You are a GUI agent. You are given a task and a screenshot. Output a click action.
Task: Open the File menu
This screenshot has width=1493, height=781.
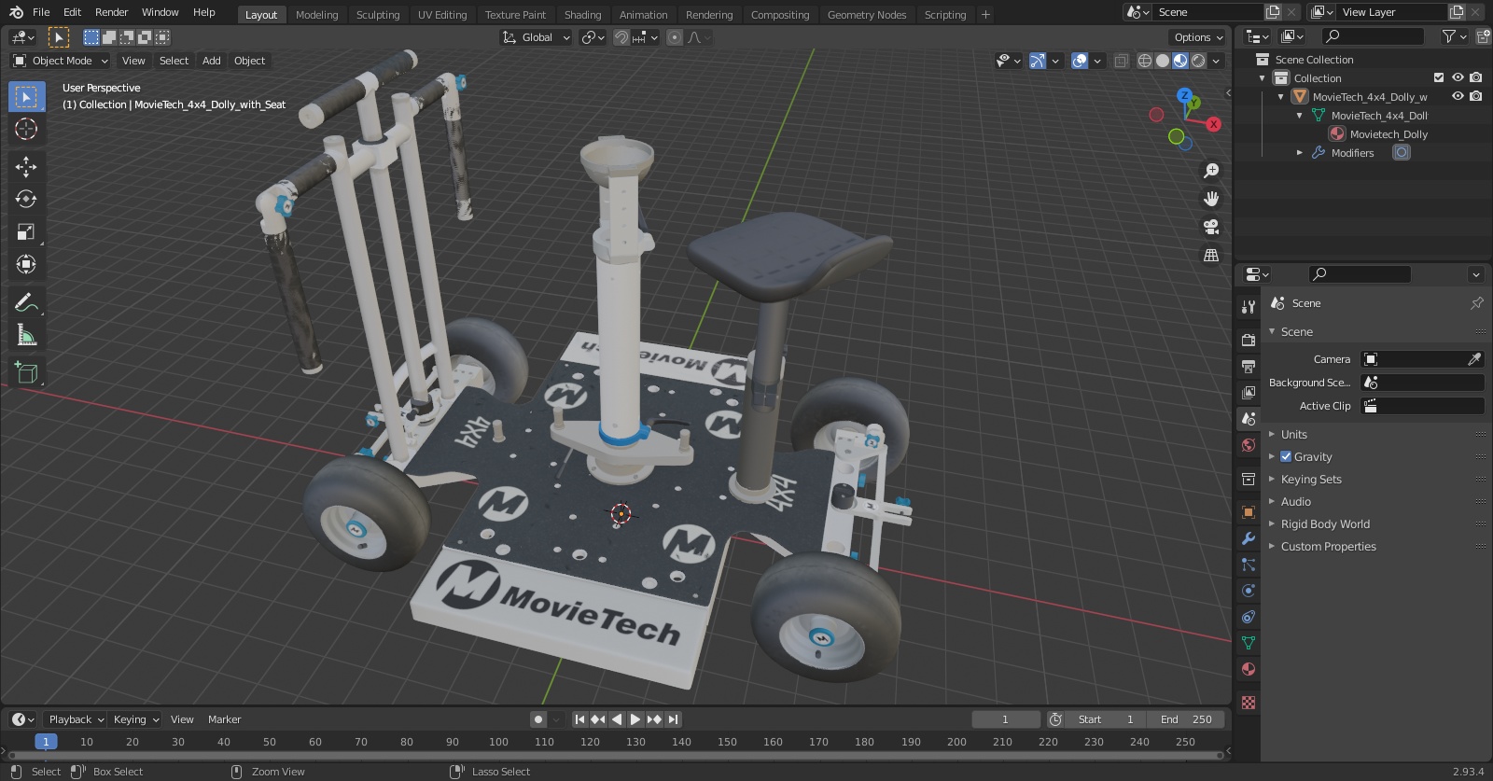41,12
